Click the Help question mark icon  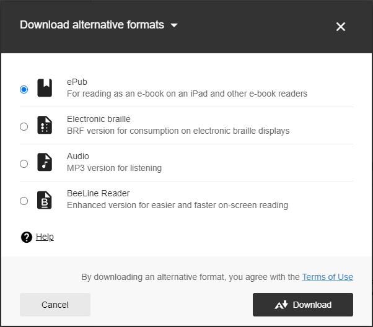(x=26, y=237)
